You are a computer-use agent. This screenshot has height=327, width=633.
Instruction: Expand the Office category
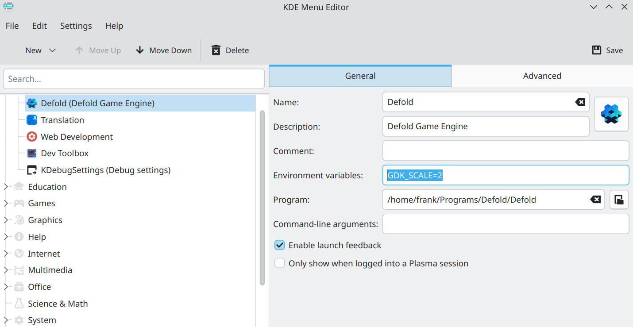pos(6,287)
